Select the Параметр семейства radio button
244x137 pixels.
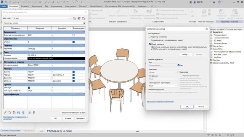pyautogui.click(x=149, y=37)
